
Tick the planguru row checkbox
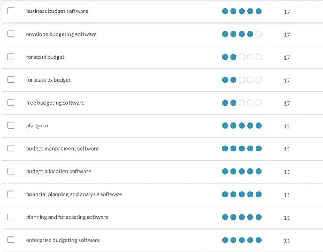tap(11, 125)
